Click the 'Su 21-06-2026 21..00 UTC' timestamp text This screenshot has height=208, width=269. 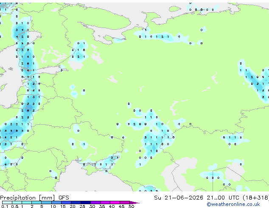[x=196, y=197]
